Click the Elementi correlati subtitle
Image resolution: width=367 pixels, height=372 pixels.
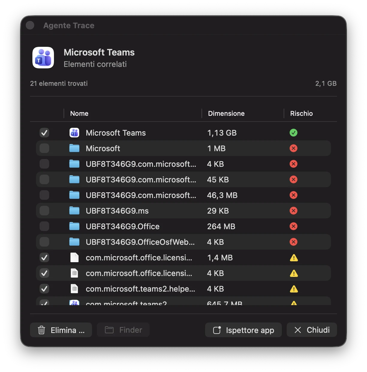(x=95, y=64)
